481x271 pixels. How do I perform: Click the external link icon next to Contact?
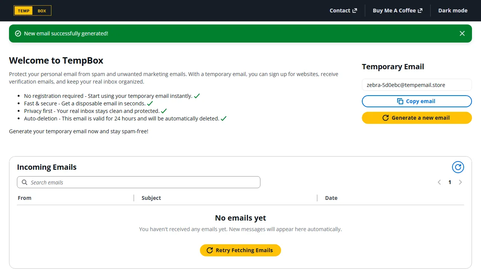coord(355,11)
